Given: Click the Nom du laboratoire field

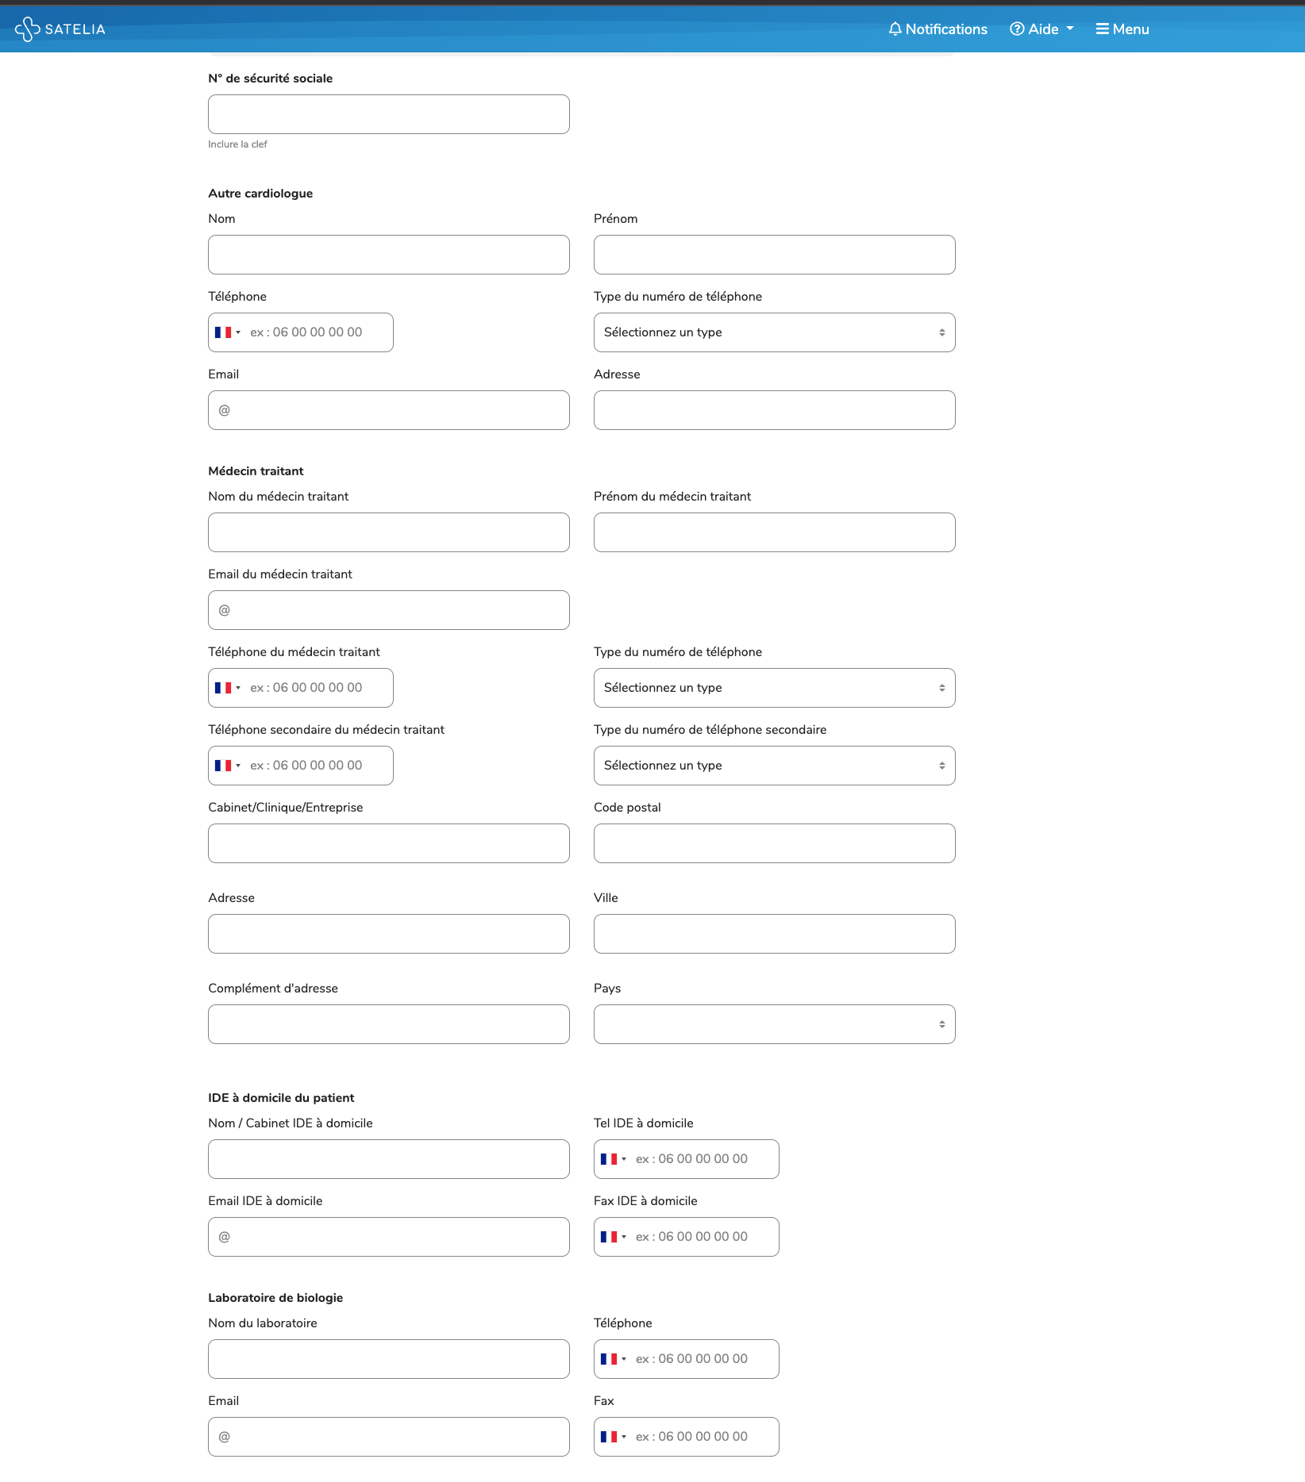Looking at the screenshot, I should [x=388, y=1359].
